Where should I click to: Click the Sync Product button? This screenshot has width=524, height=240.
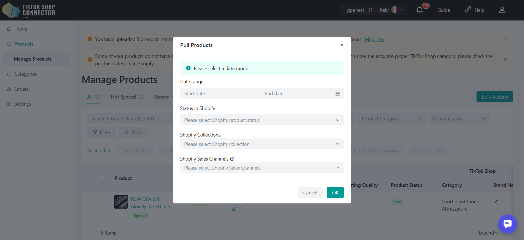(136, 150)
